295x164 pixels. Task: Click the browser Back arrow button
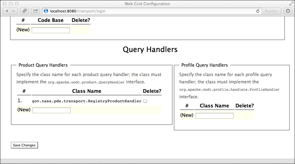tap(7, 11)
